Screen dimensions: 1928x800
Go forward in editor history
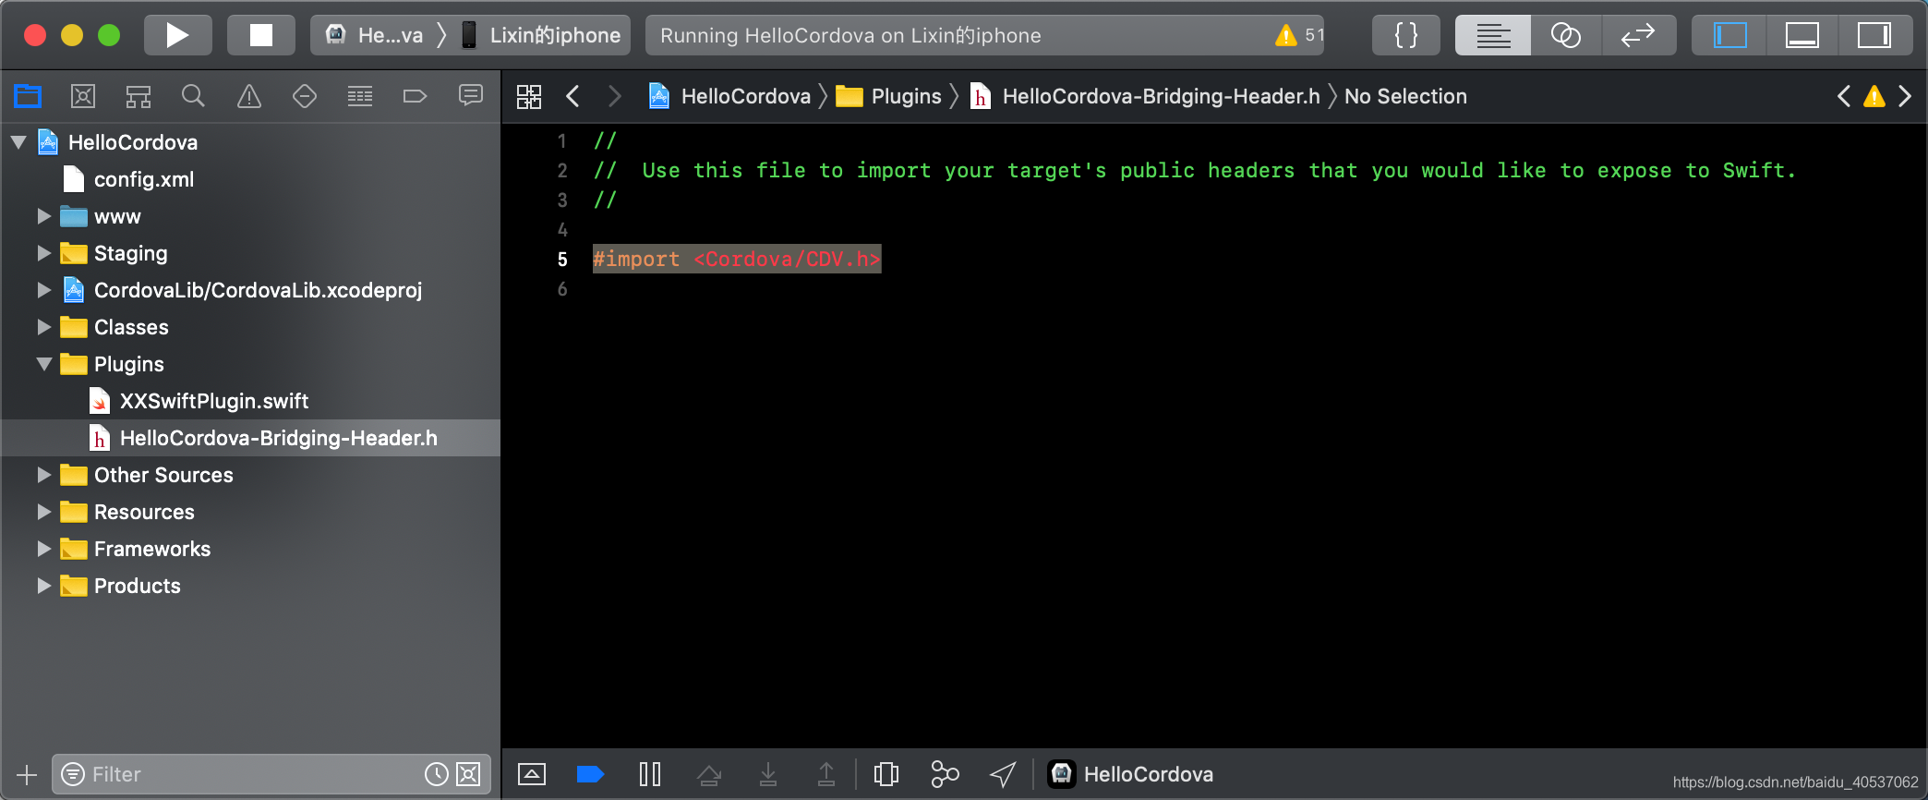[615, 96]
